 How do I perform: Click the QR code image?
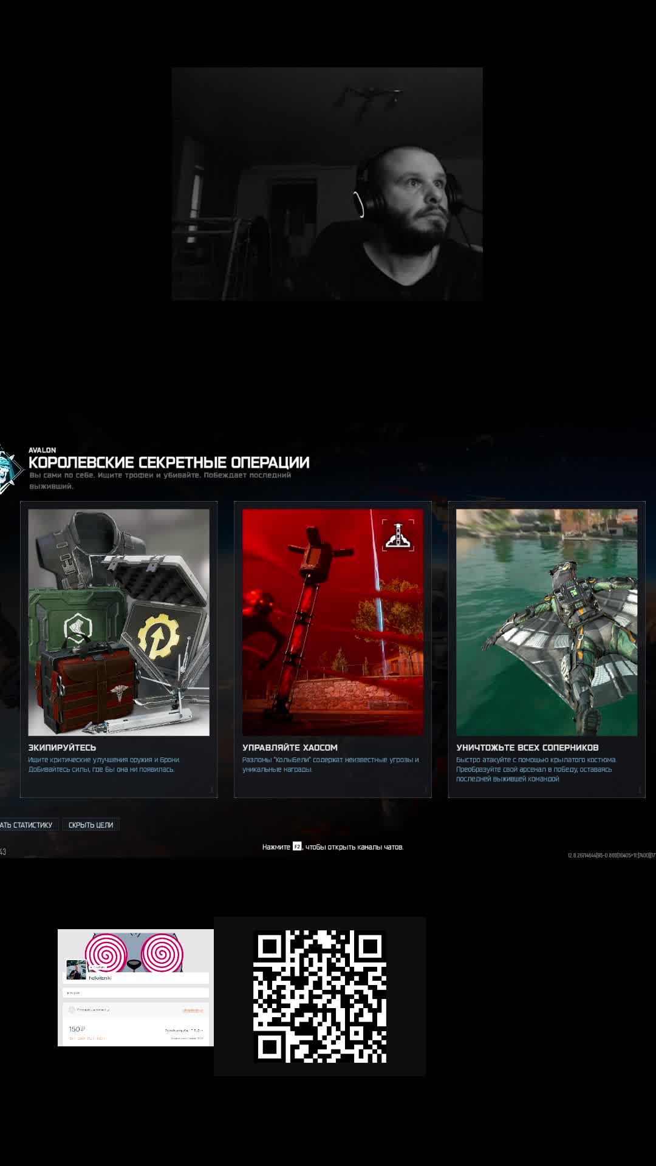click(x=320, y=997)
